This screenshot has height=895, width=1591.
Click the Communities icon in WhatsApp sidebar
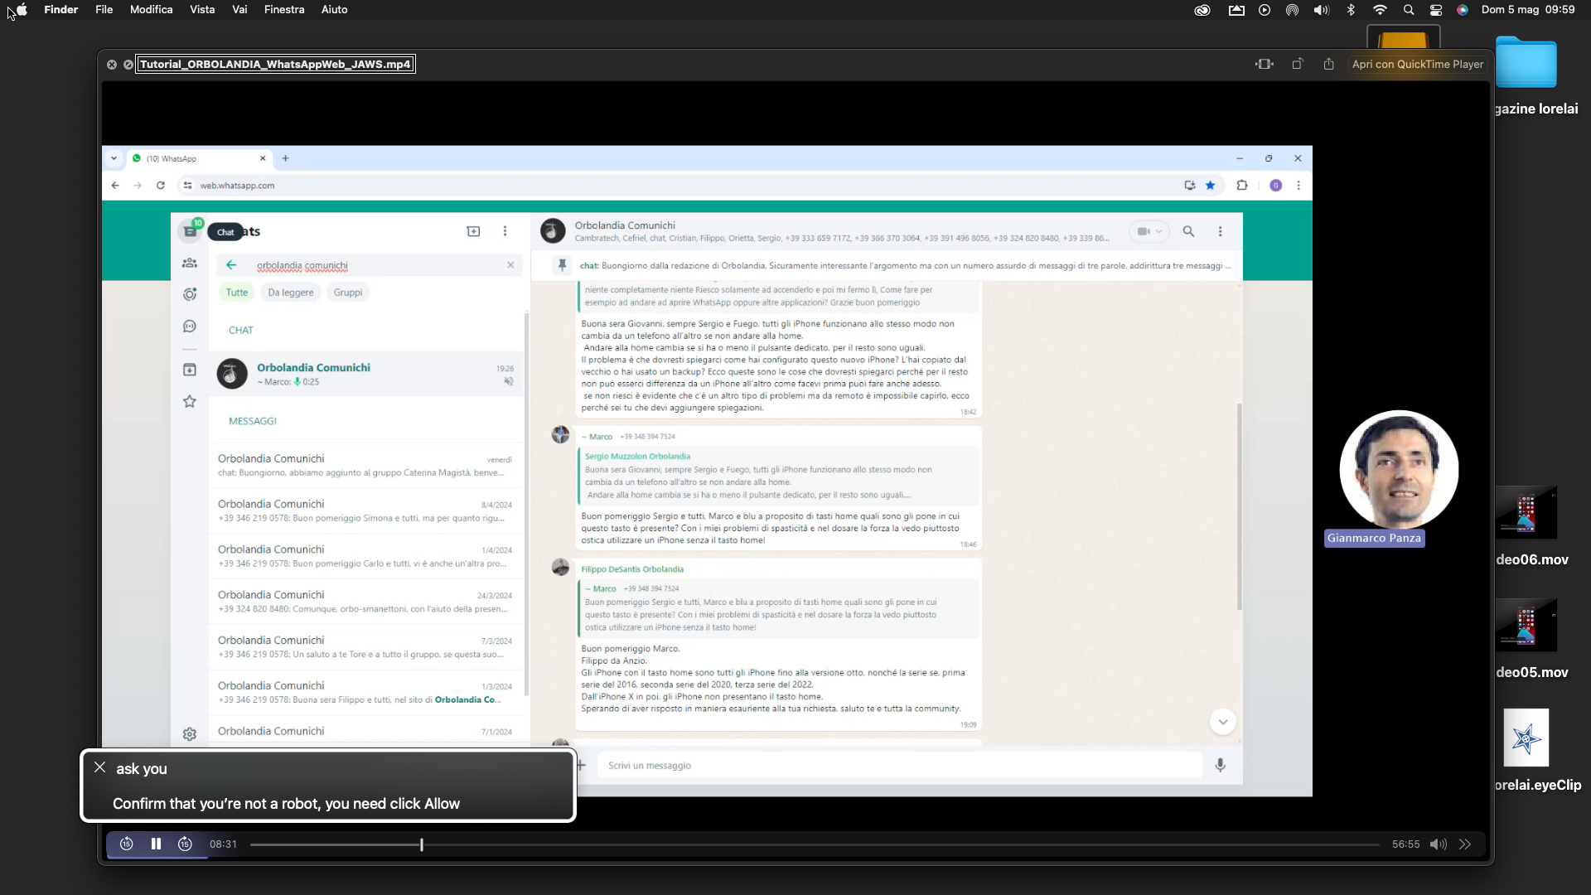coord(190,263)
